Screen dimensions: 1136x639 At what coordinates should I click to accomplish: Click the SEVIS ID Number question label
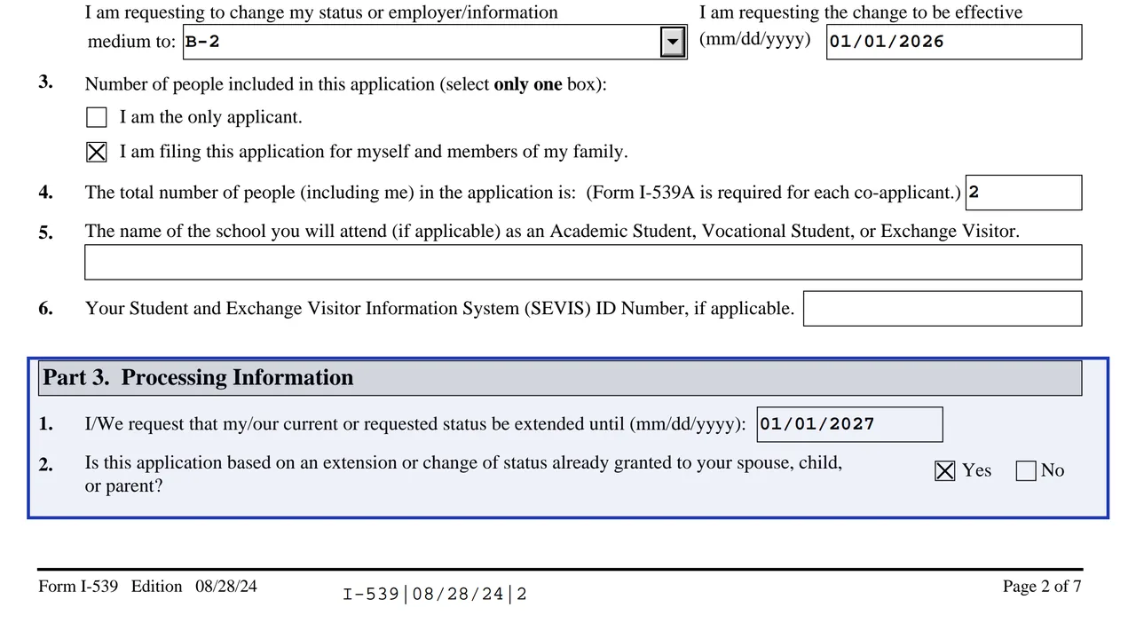point(439,309)
